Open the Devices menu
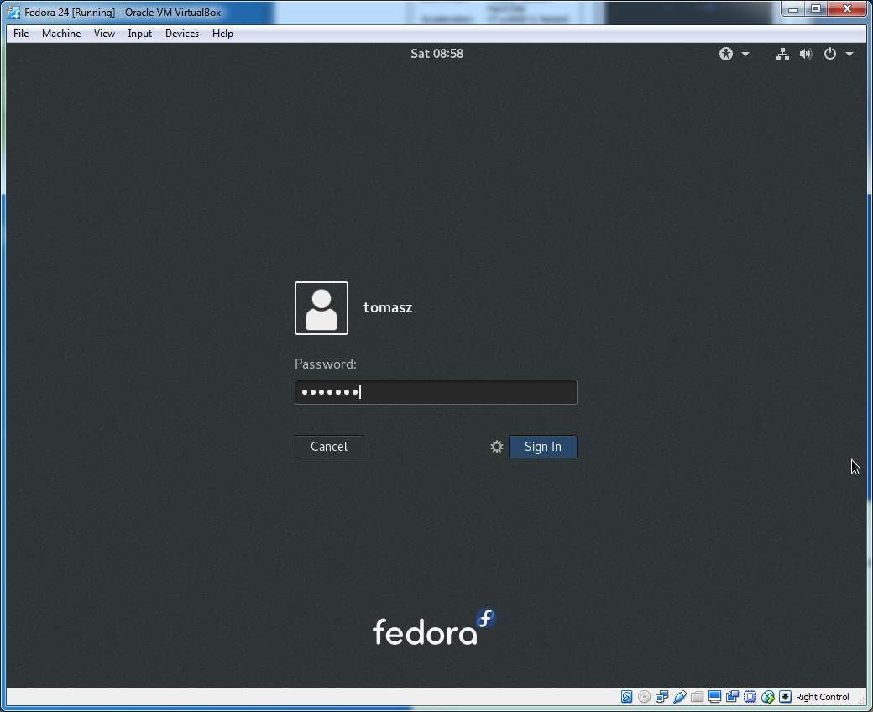This screenshot has width=873, height=712. (x=182, y=34)
